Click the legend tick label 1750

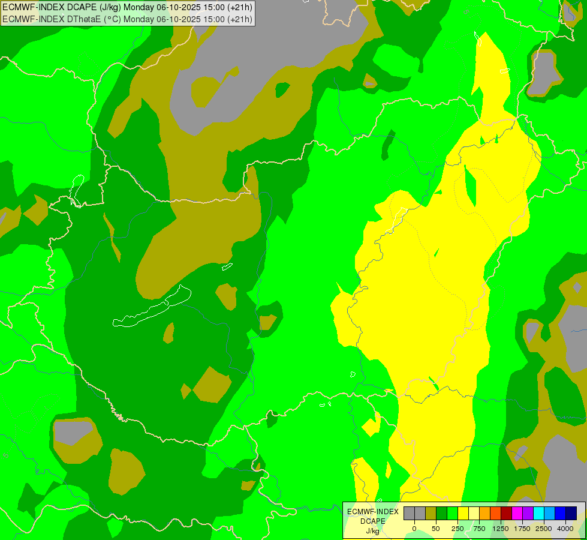522,529
